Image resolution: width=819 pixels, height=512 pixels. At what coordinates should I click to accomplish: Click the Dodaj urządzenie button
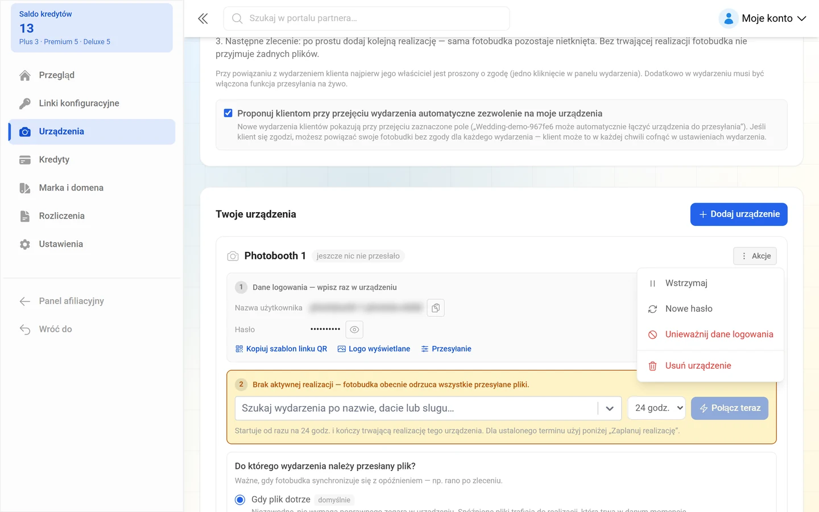pos(739,214)
